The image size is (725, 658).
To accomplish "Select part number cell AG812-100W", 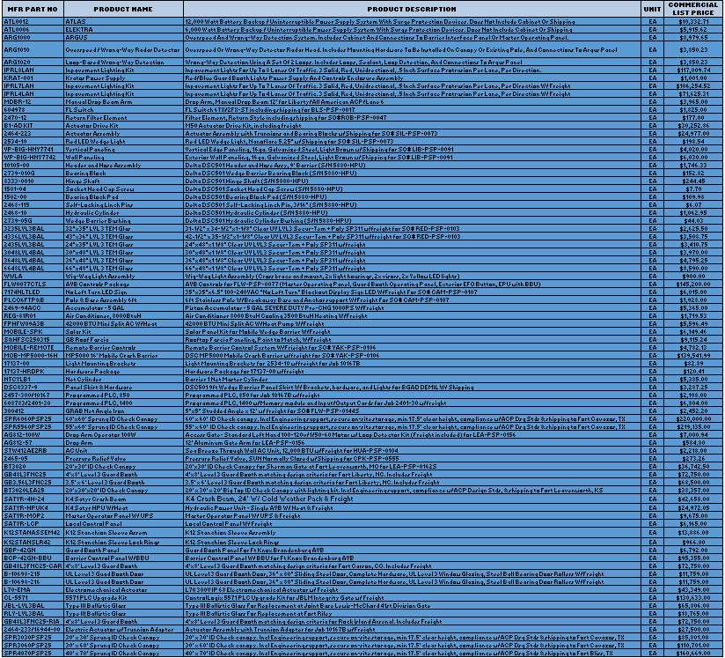I will [x=33, y=435].
